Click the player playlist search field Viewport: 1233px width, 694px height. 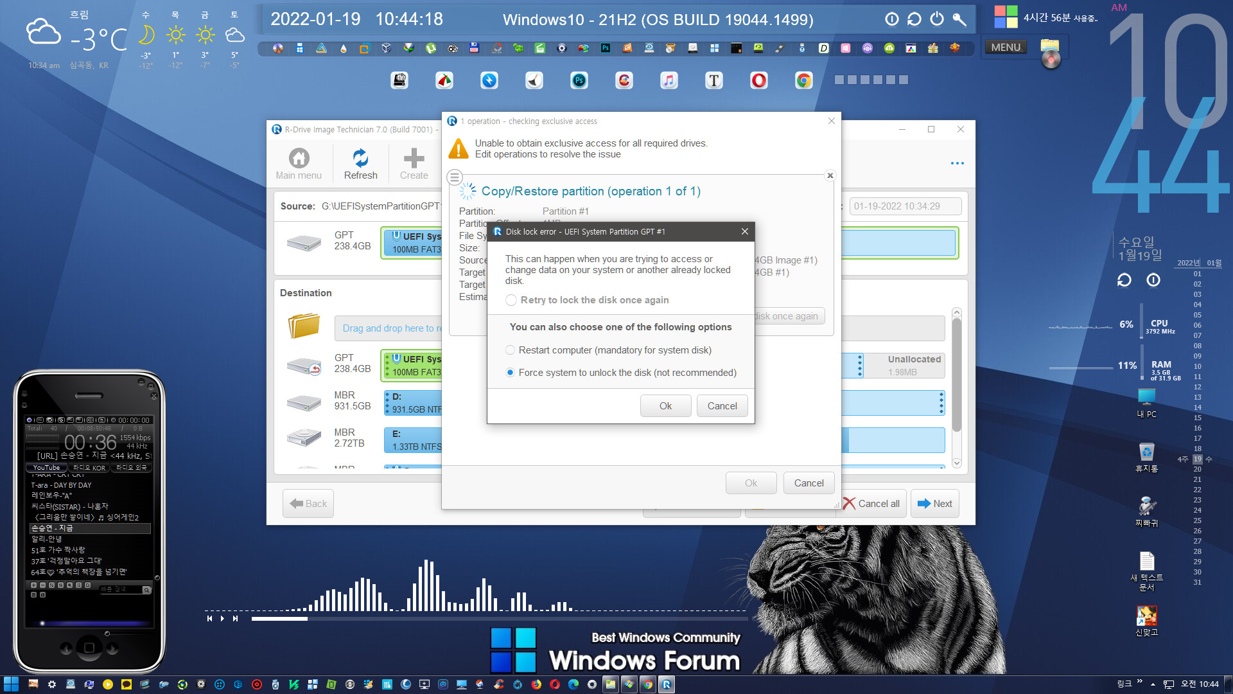click(x=121, y=590)
